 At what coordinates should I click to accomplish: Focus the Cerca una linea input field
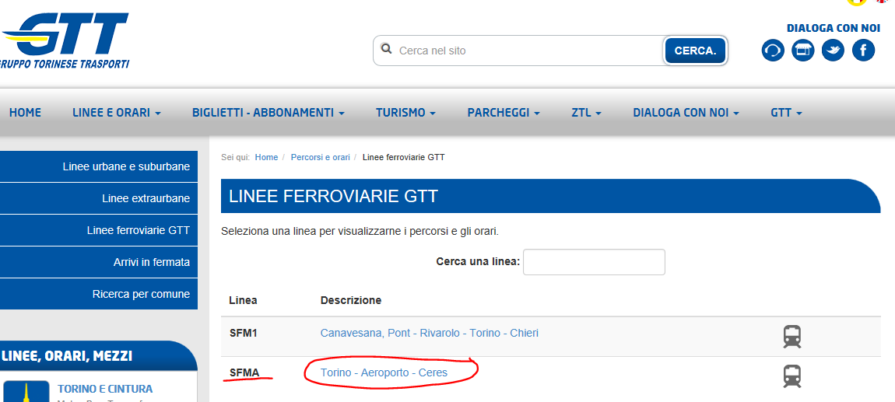(x=593, y=262)
